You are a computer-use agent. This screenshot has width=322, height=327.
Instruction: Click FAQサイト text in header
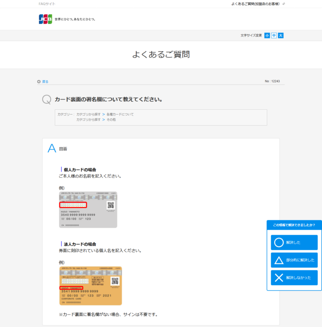point(47,4)
